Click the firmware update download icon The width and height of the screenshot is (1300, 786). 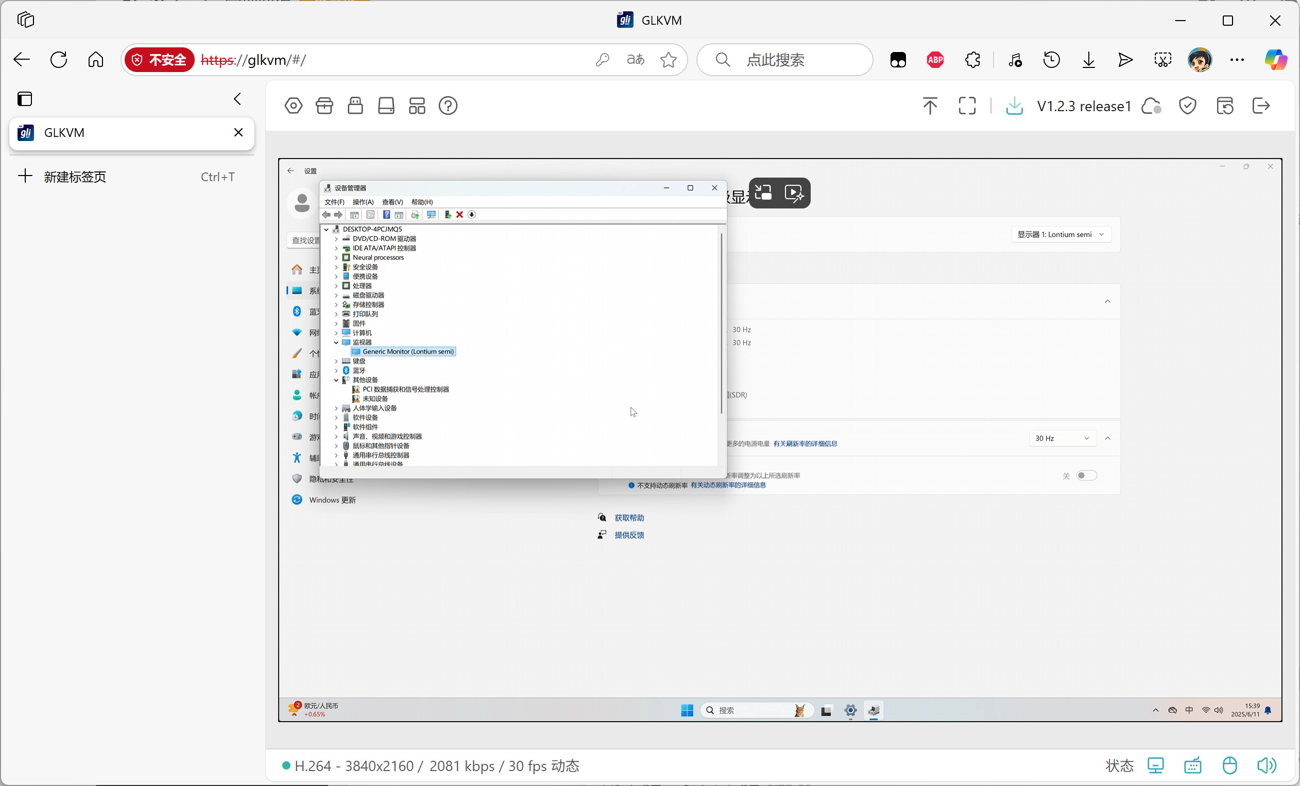(x=1014, y=106)
